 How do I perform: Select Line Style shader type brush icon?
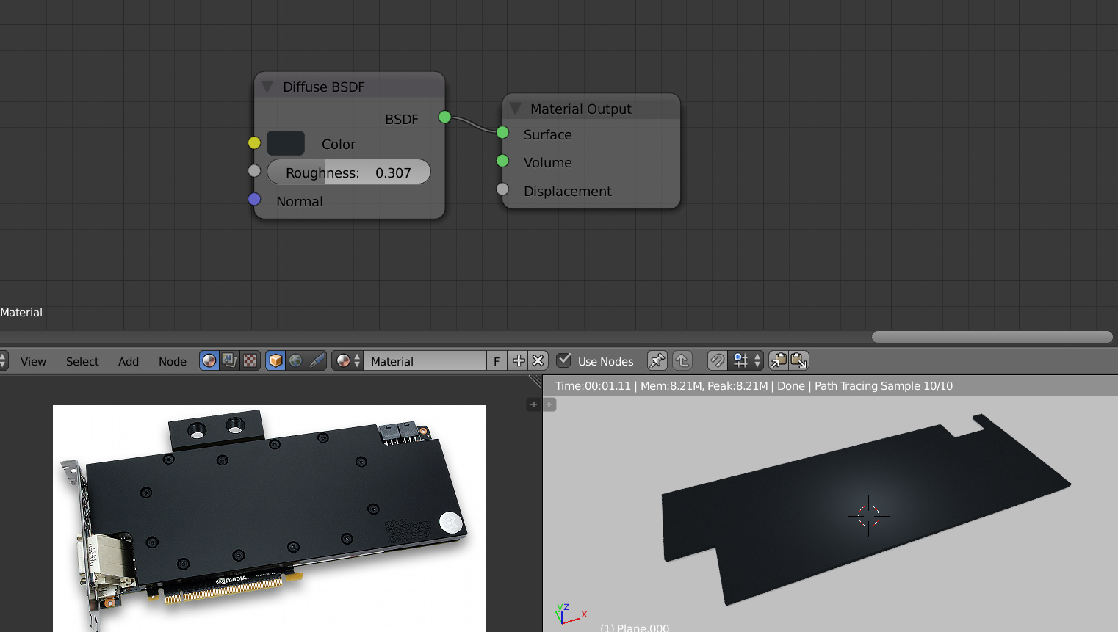click(317, 361)
